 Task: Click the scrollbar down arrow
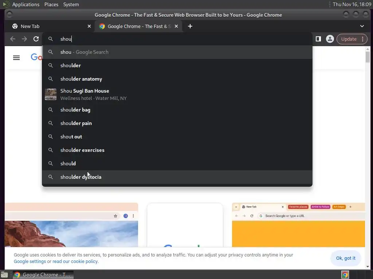click(x=368, y=266)
